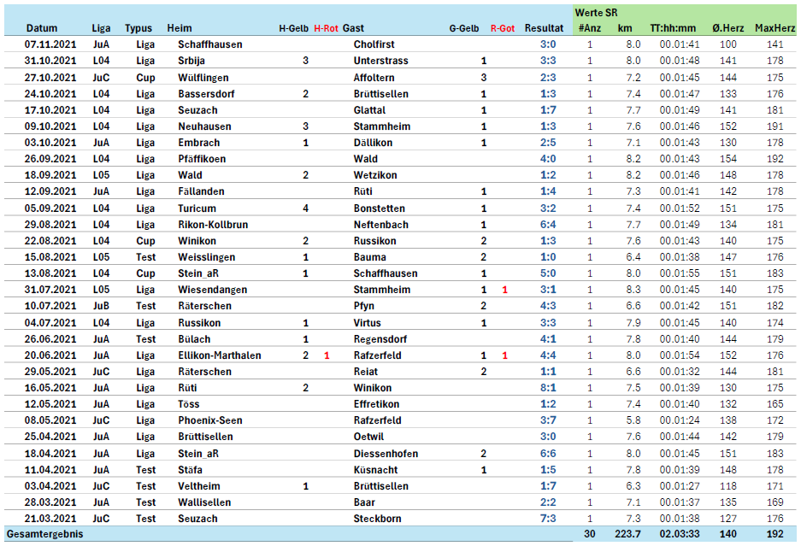Click the guest team cell Diessenhofen

386,454
